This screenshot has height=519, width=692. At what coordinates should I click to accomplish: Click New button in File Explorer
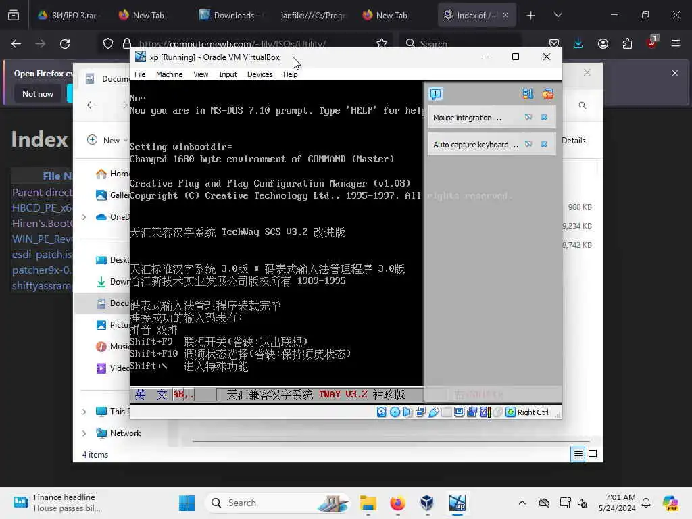107,141
